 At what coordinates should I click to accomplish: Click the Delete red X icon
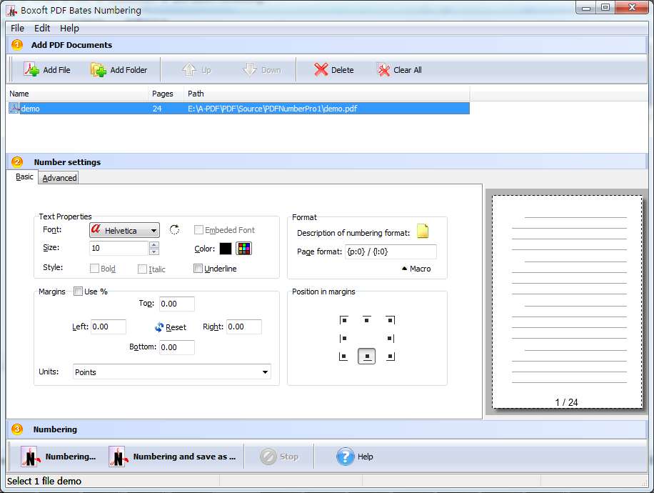pyautogui.click(x=321, y=70)
